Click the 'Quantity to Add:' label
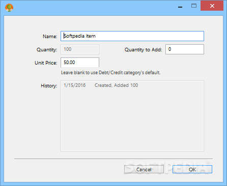The image size is (227, 186). pos(143,50)
